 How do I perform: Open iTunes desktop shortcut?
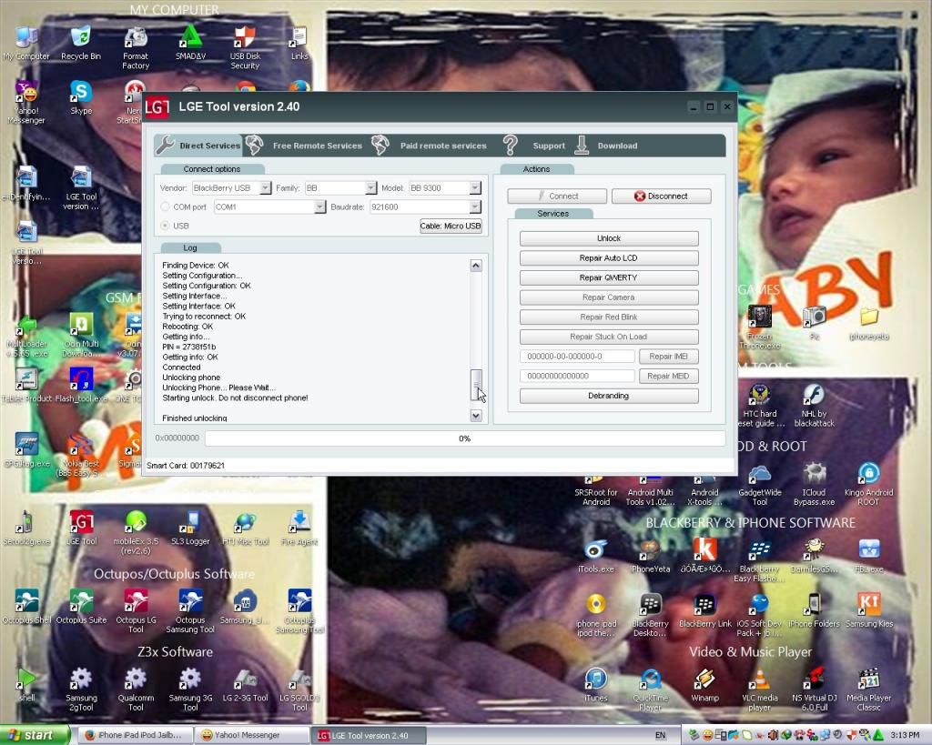click(x=595, y=684)
